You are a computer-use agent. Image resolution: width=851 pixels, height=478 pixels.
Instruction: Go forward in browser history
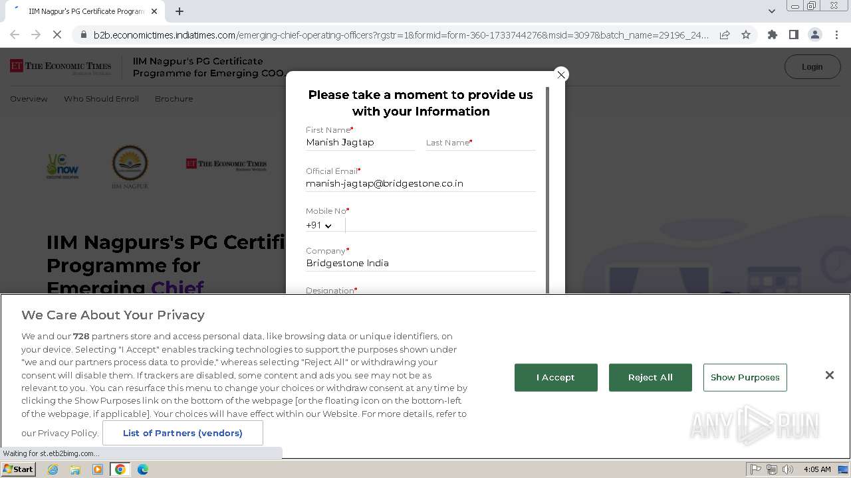click(36, 35)
